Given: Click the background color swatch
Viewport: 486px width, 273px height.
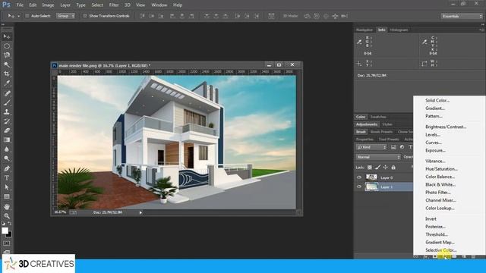Looking at the screenshot, I should [10, 234].
